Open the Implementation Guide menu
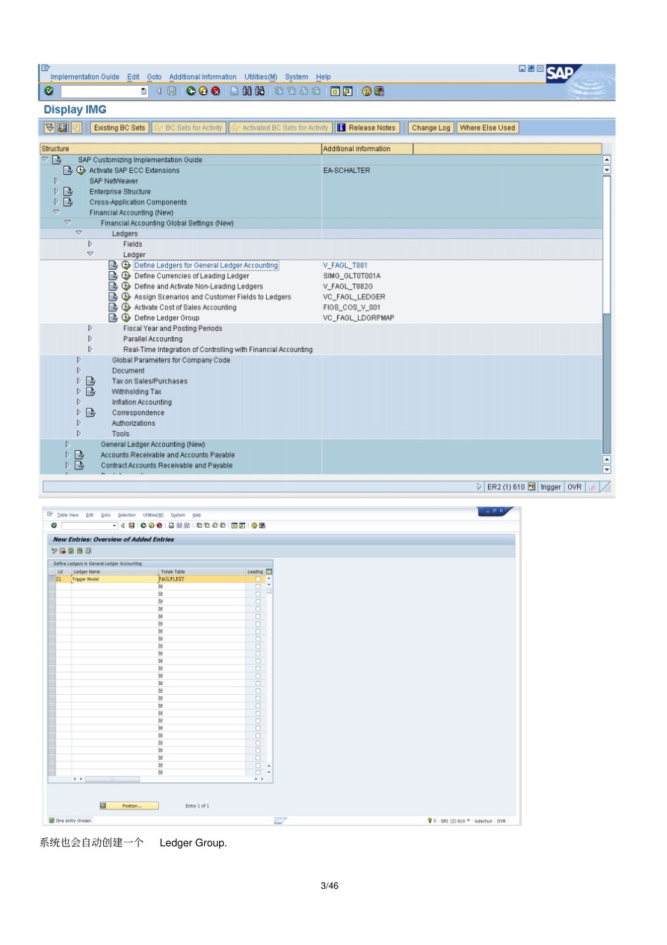The width and height of the screenshot is (667, 945). pos(85,77)
